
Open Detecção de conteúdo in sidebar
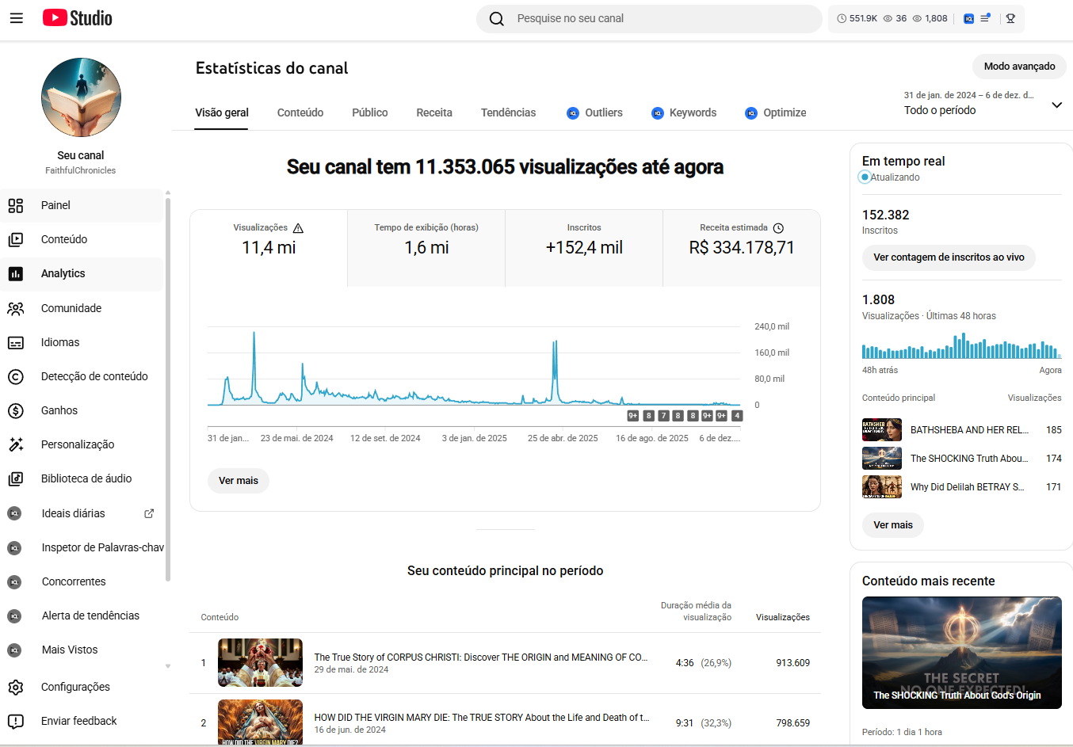pyautogui.click(x=94, y=376)
